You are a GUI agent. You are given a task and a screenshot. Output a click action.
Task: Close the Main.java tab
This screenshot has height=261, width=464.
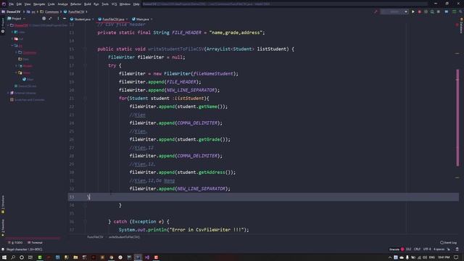[152, 20]
